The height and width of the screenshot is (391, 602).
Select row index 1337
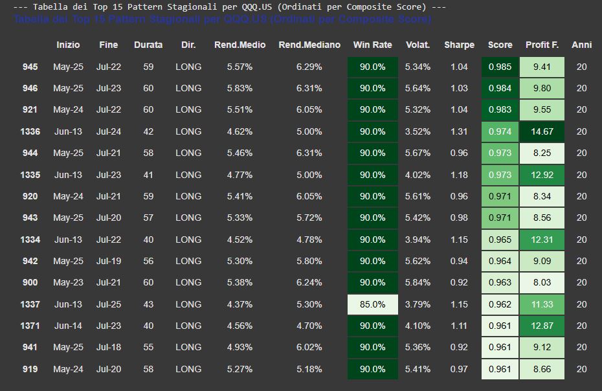coord(30,305)
